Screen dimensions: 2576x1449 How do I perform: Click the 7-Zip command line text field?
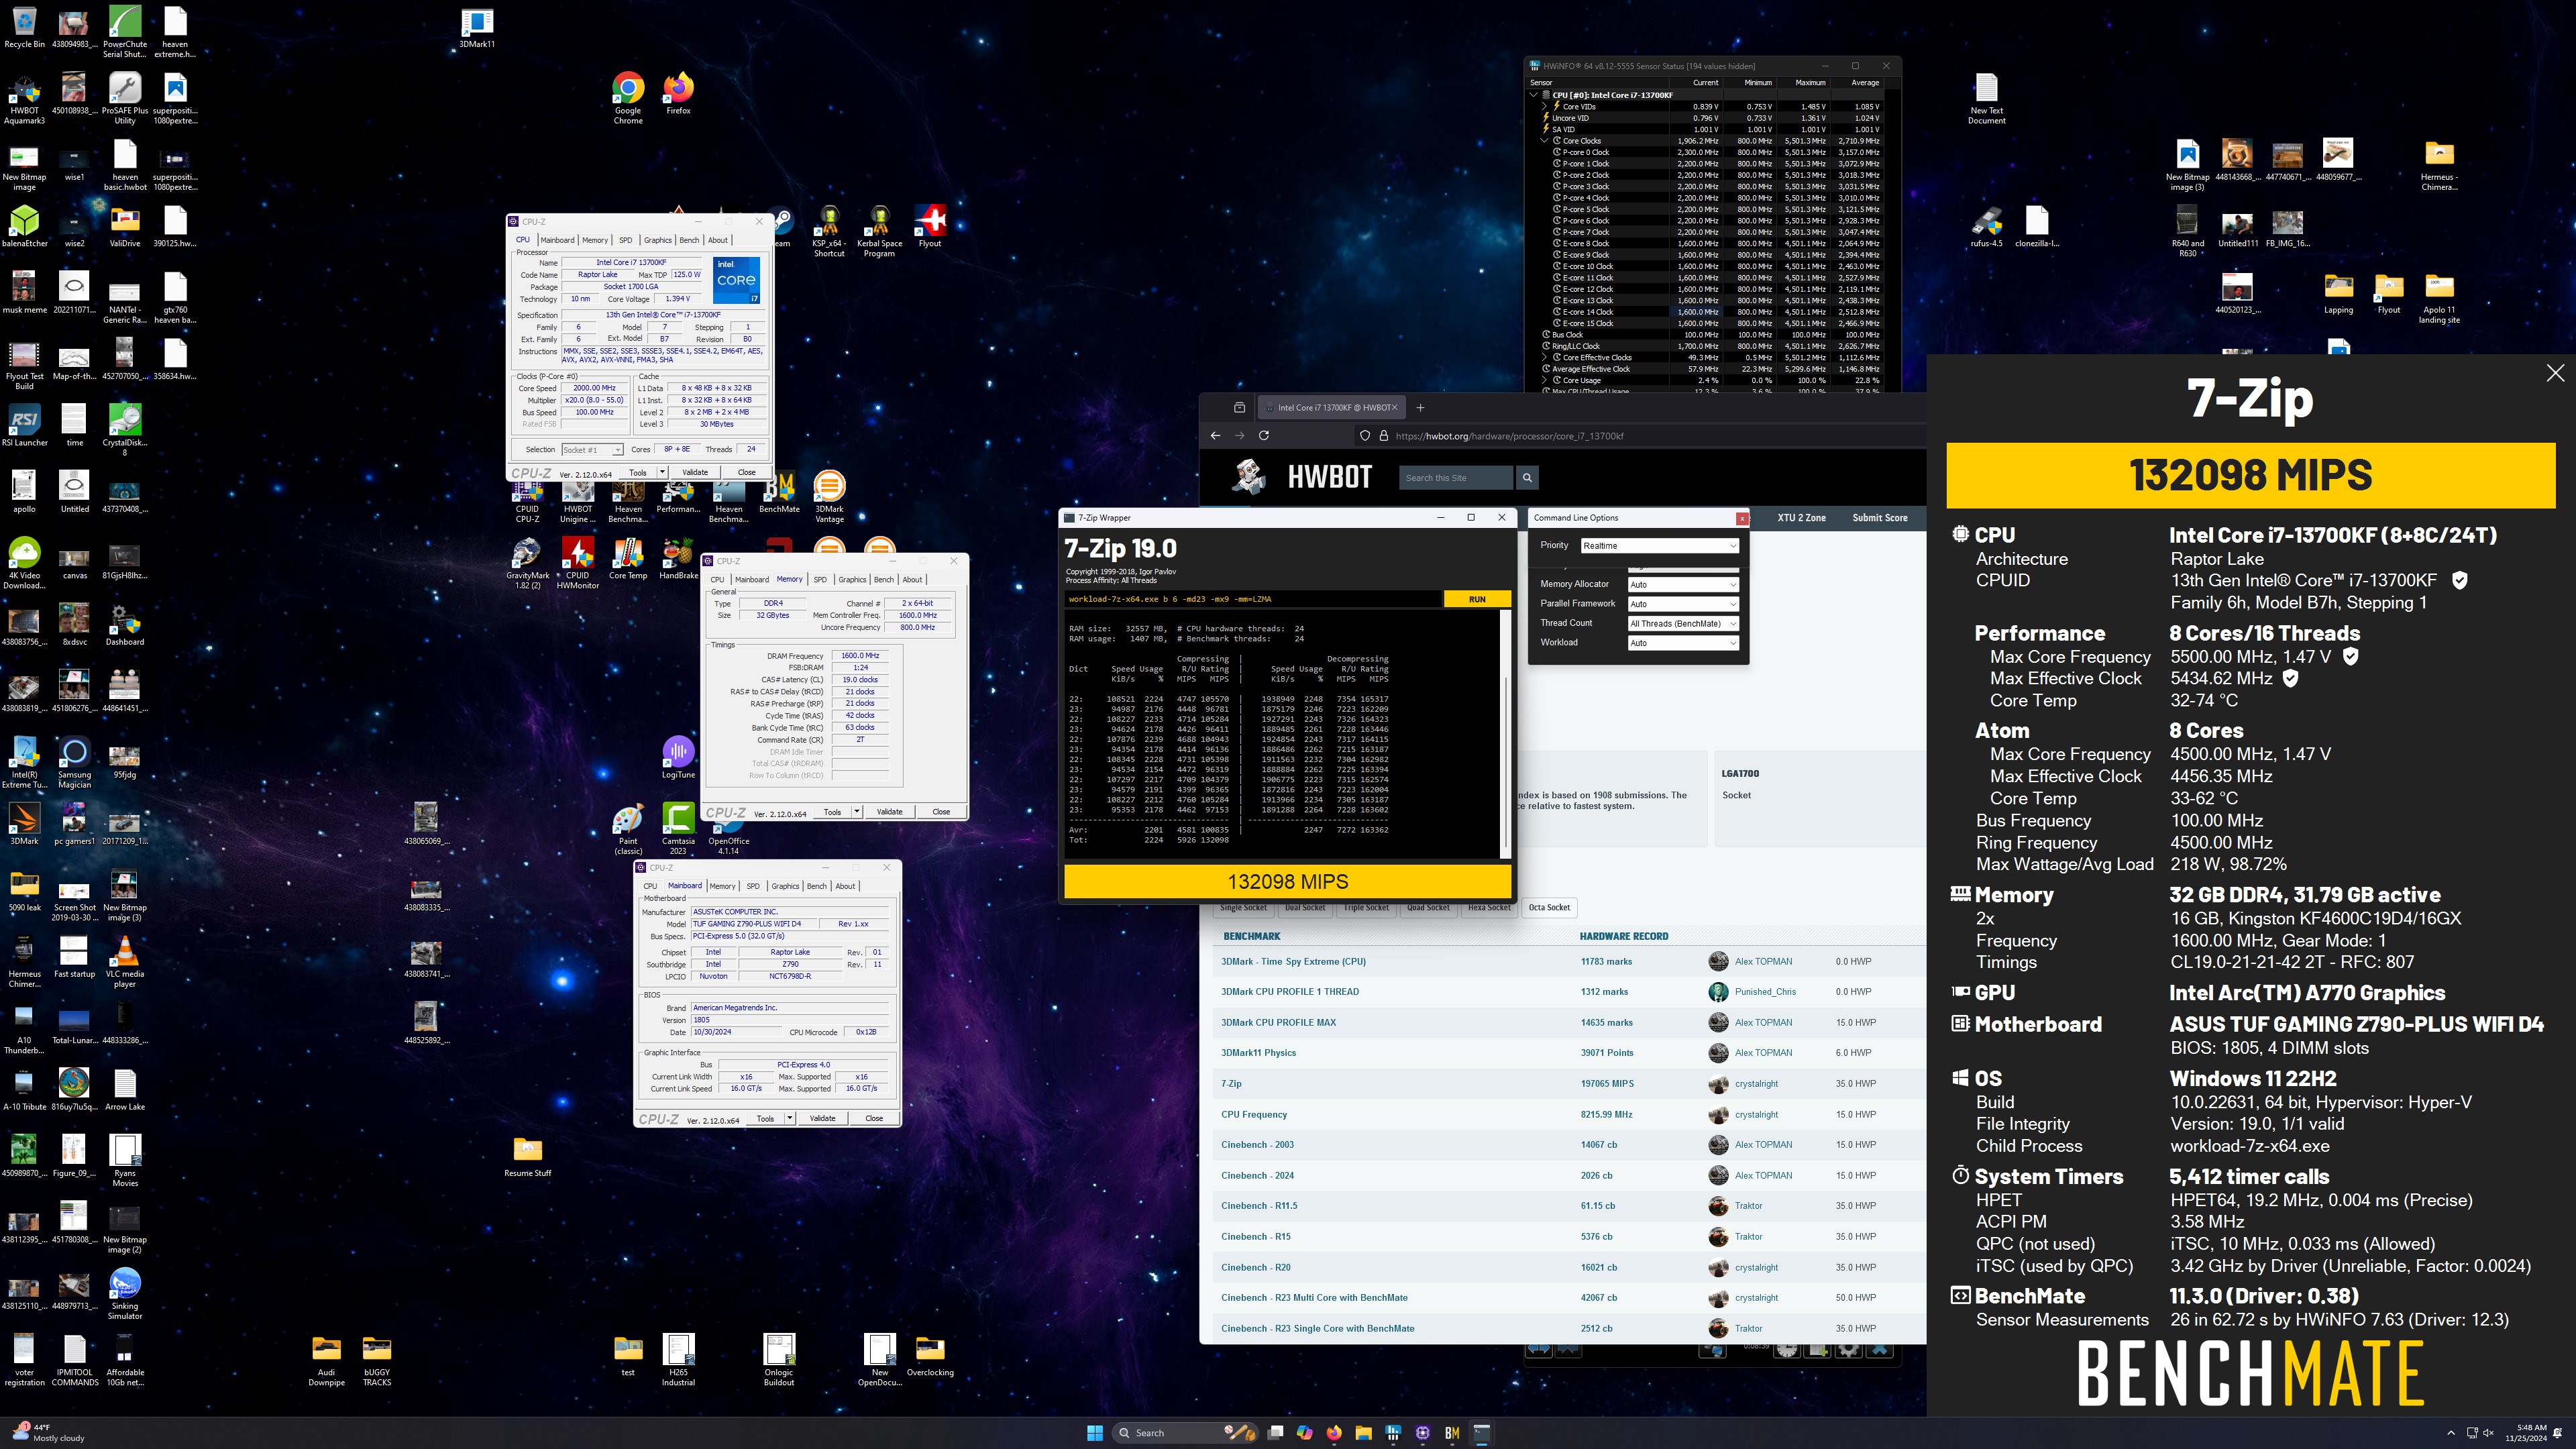coord(1253,599)
